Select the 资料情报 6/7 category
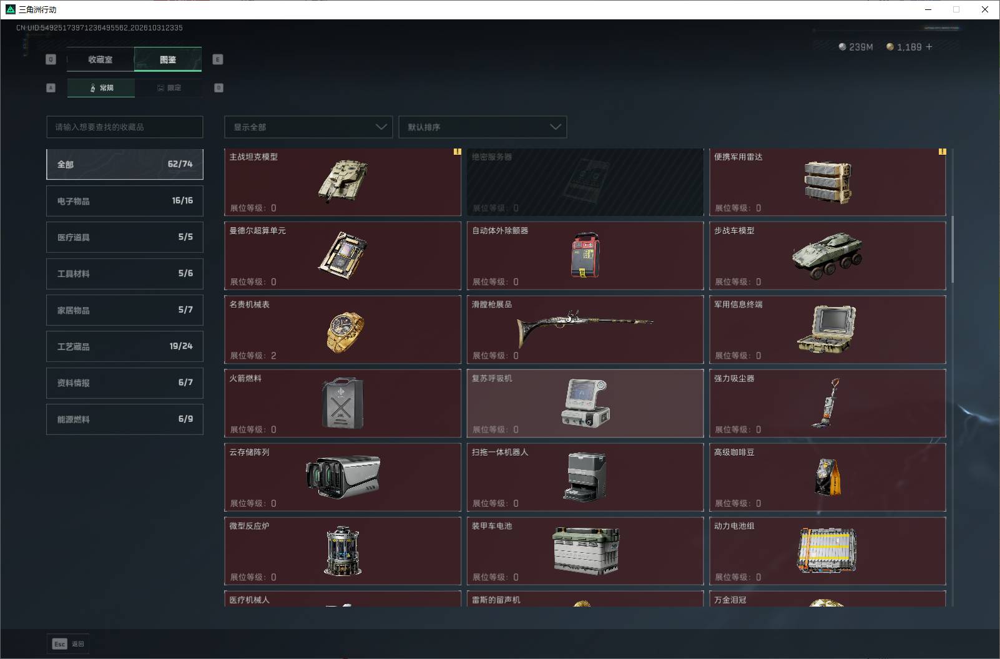Image resolution: width=1000 pixels, height=659 pixels. pyautogui.click(x=125, y=383)
